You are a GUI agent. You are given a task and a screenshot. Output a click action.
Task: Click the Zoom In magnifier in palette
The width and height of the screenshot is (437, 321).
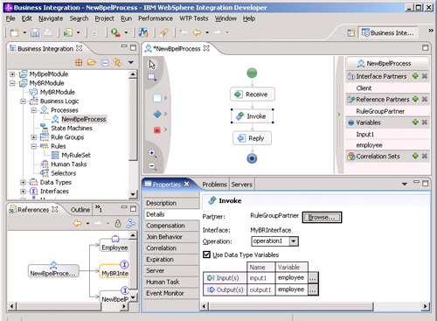click(152, 154)
